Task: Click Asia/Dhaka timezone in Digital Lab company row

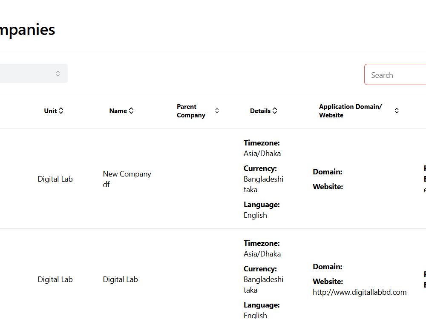Action: point(262,254)
